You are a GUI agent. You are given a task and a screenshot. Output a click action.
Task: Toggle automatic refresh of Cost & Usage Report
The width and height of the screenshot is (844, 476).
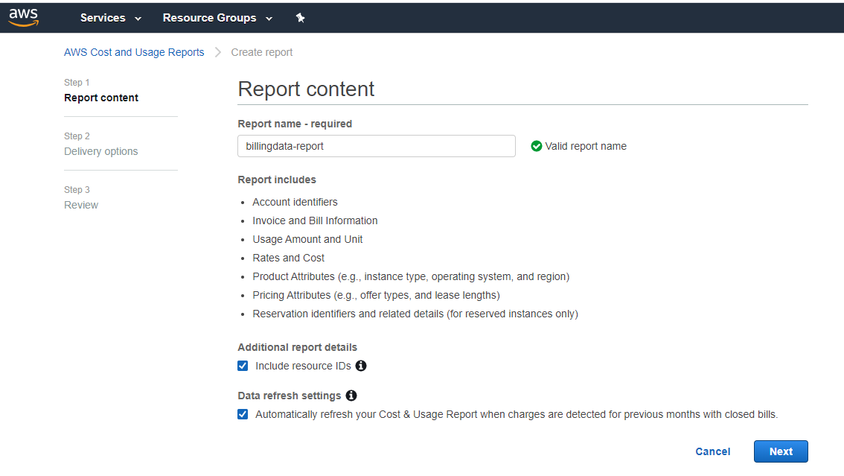coord(243,415)
